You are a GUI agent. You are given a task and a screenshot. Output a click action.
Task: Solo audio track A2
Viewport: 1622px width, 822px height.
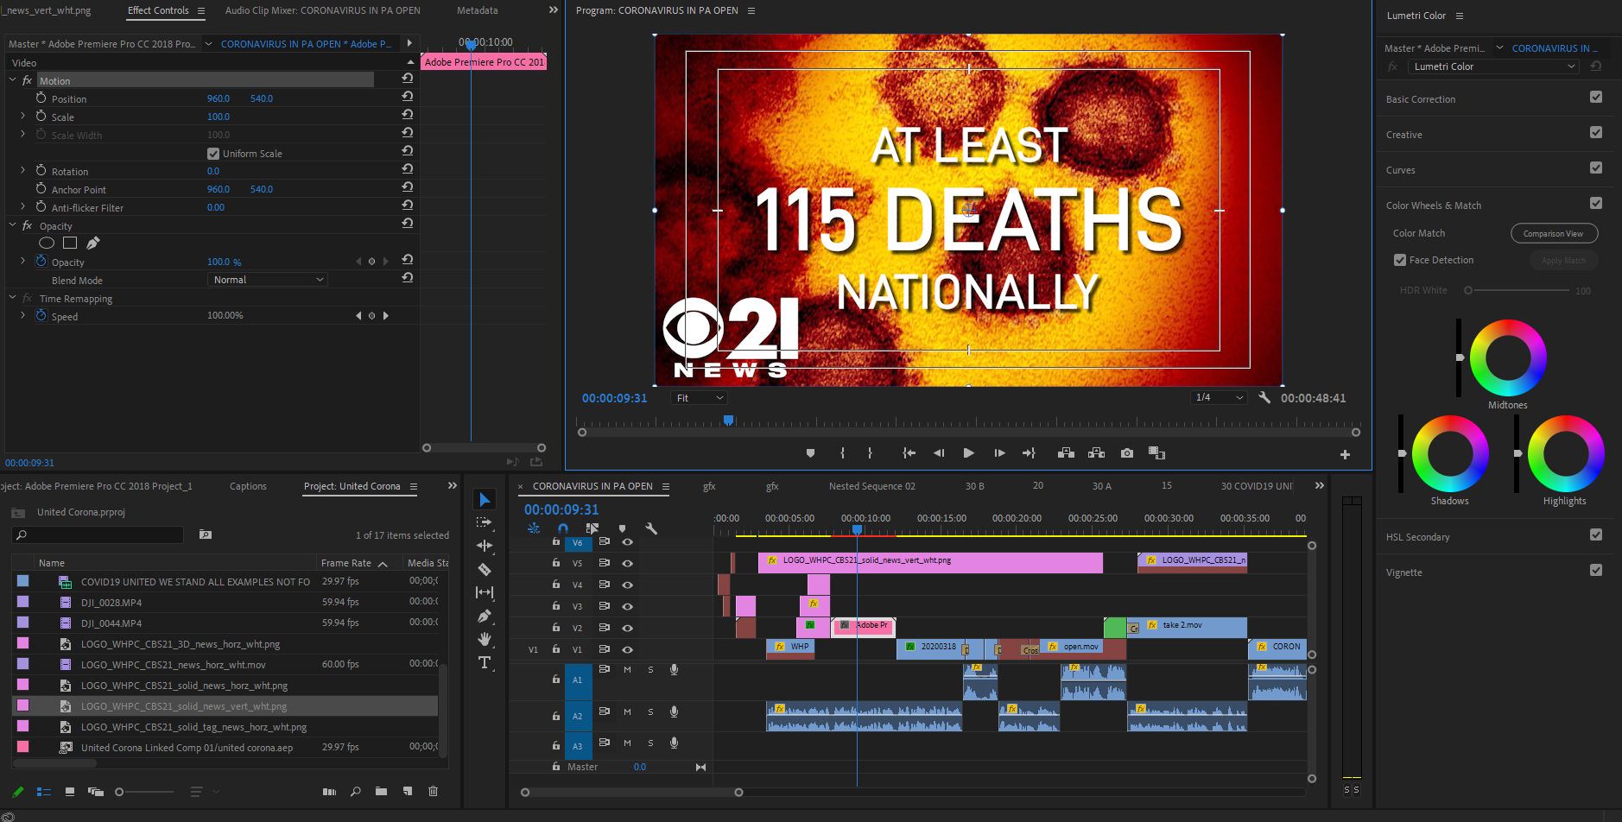click(650, 712)
